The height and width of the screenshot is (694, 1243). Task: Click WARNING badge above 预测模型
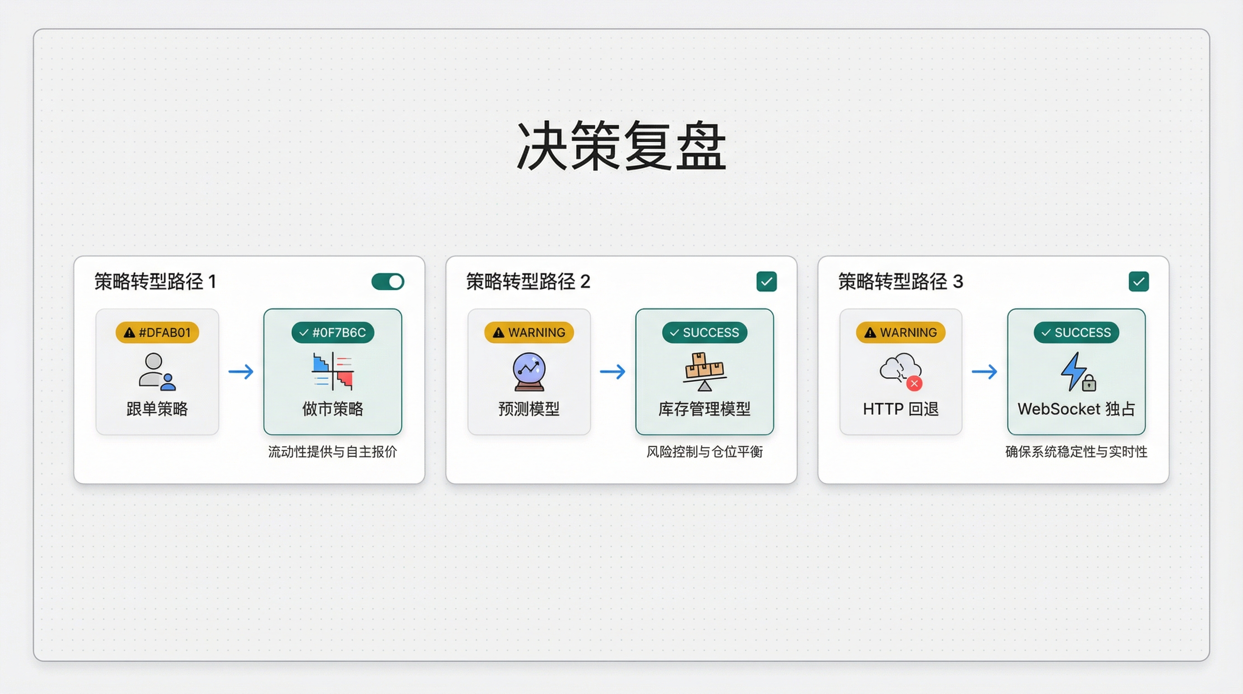pos(529,333)
